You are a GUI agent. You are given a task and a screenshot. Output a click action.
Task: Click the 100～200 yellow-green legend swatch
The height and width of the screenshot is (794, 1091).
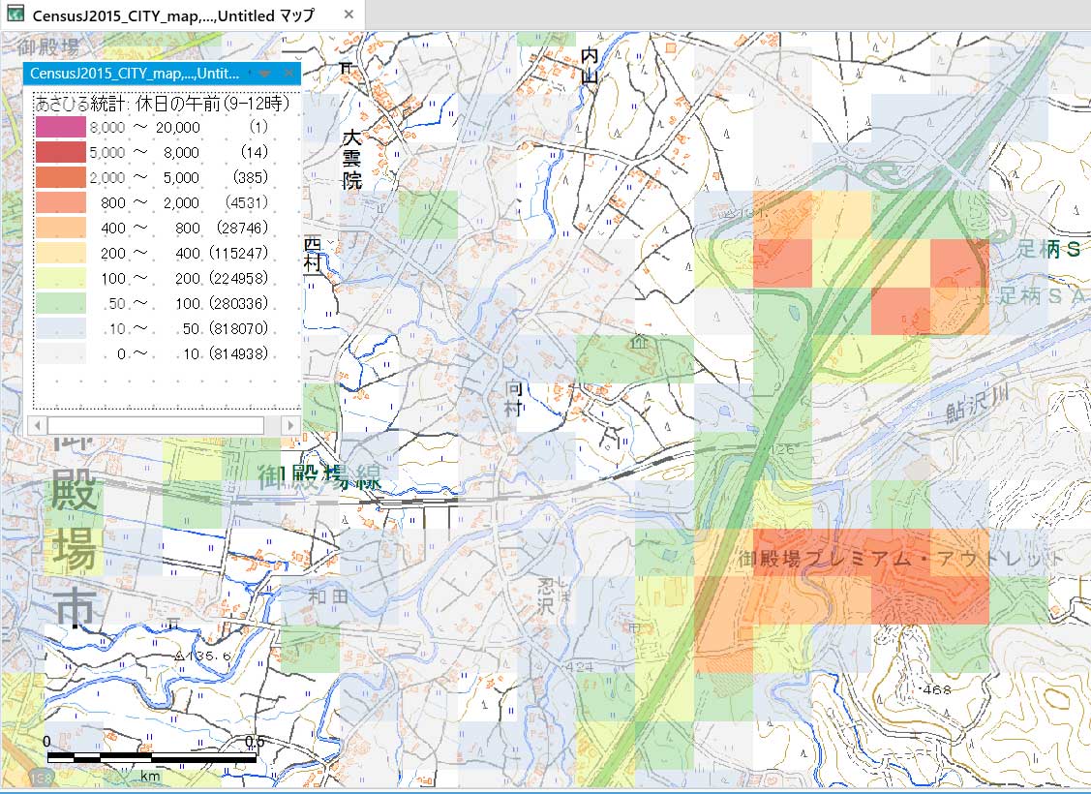click(x=60, y=278)
